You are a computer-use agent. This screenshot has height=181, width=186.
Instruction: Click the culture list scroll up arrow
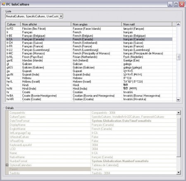[x=178, y=24]
